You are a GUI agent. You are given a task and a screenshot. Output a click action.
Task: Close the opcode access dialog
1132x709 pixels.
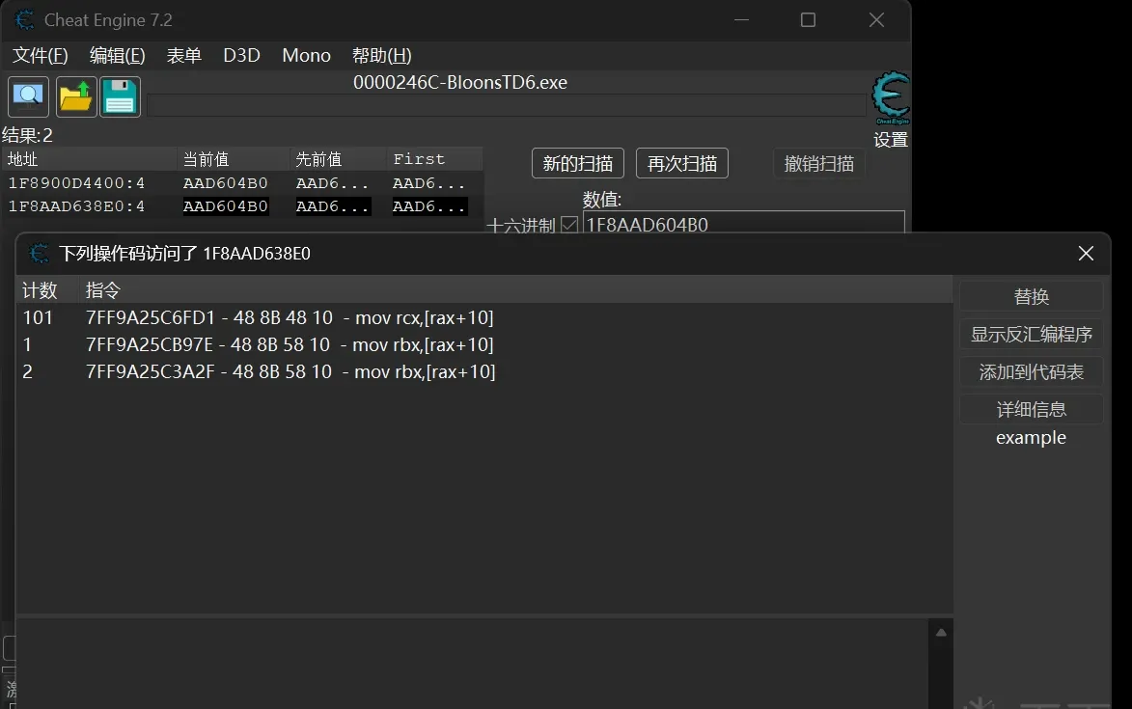1085,253
